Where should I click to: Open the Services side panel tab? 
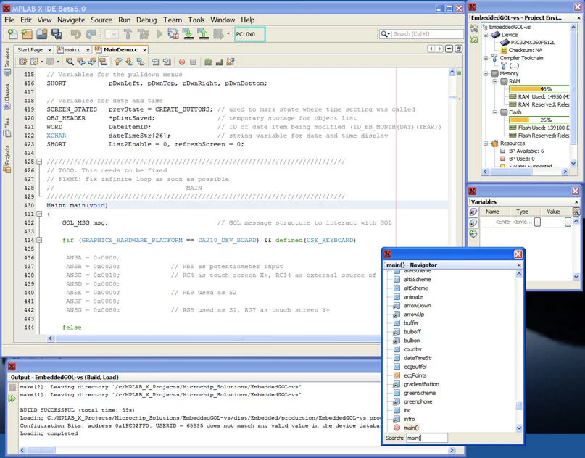point(7,62)
